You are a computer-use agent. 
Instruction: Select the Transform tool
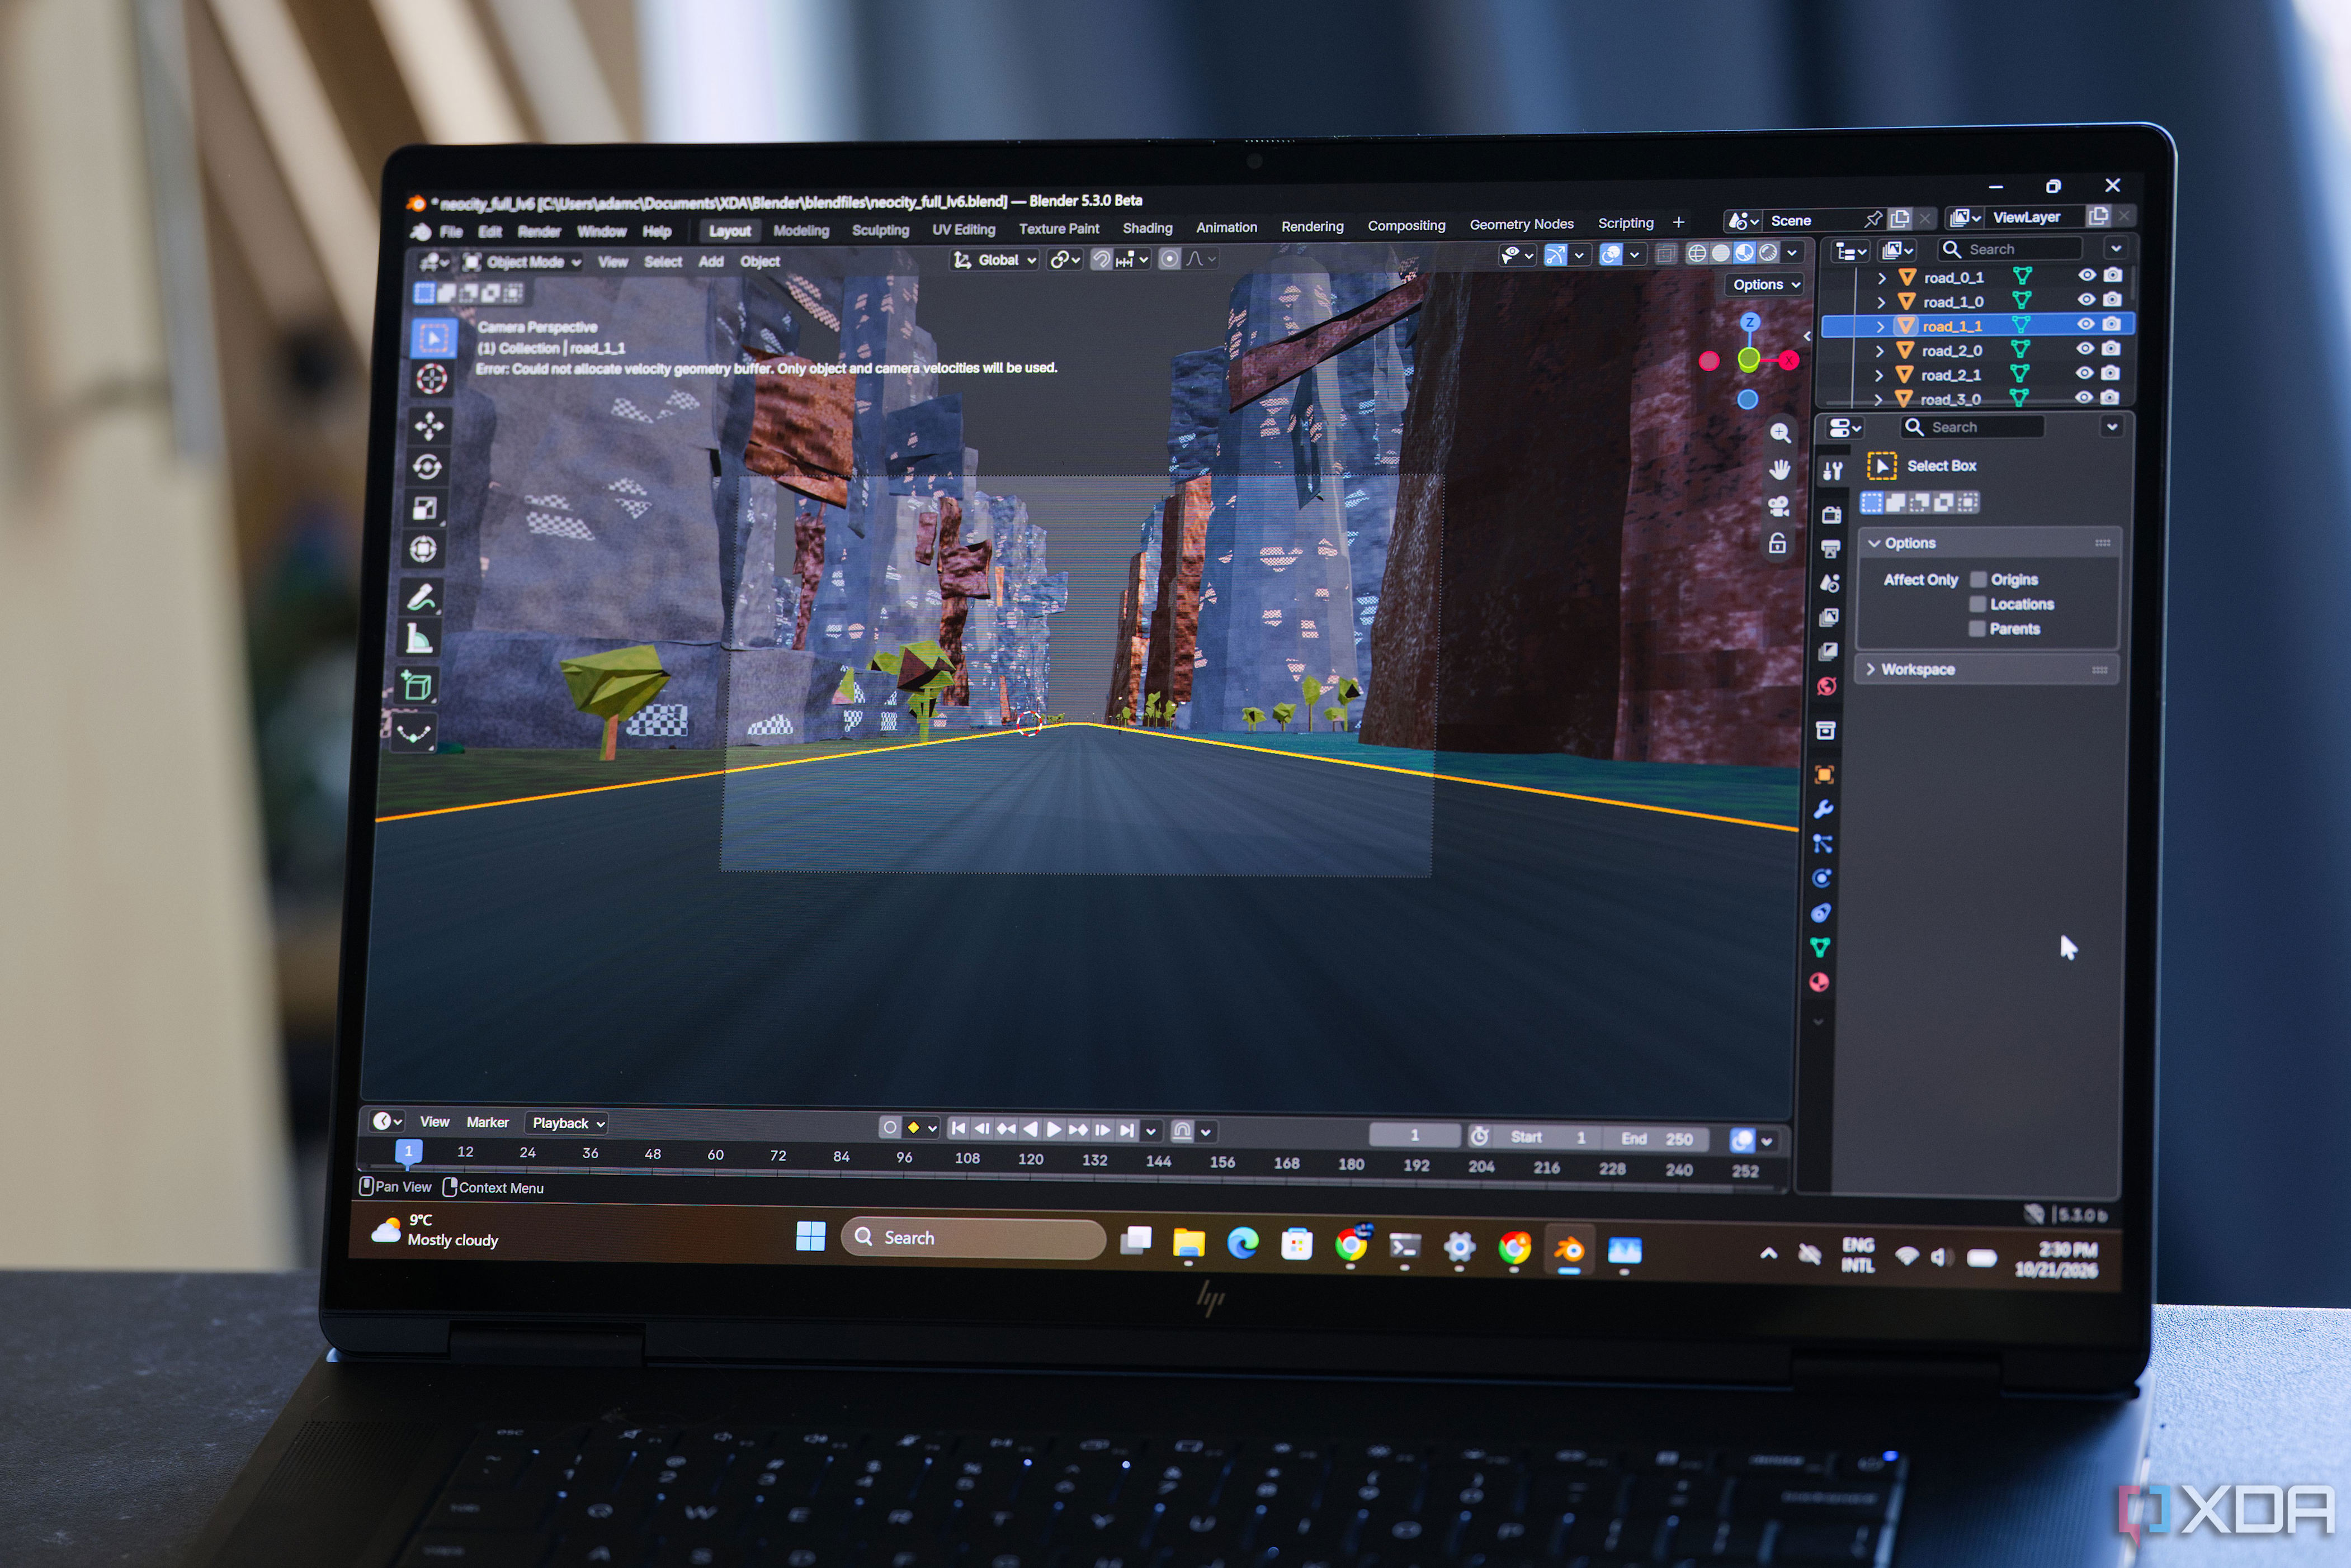(x=423, y=549)
